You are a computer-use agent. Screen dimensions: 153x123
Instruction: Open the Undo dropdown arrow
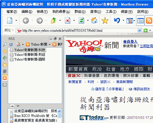(x=124, y=20)
